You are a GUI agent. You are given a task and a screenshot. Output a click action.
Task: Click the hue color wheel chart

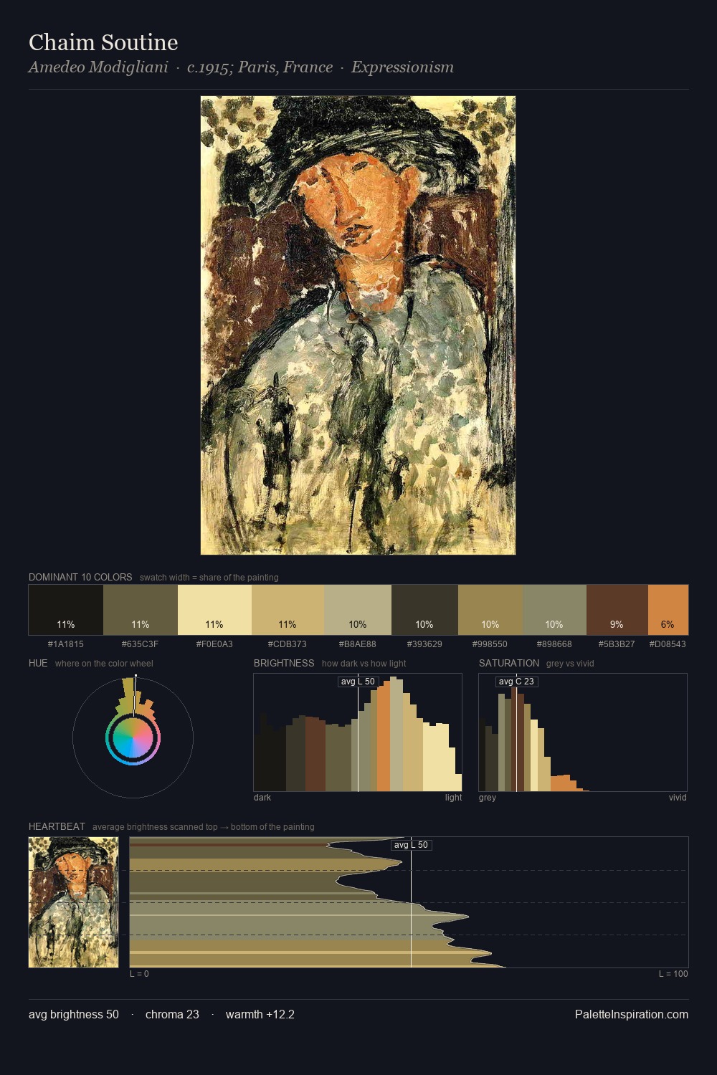click(133, 737)
